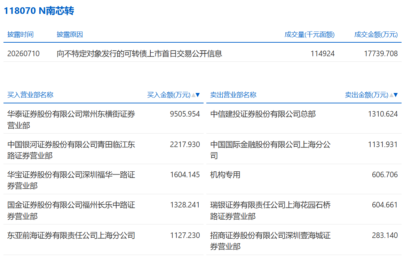Image resolution: width=404 pixels, height=256 pixels.
Task: Select the 向不特定对象发行的可转债 disclosure reason text
Action: tap(140, 54)
